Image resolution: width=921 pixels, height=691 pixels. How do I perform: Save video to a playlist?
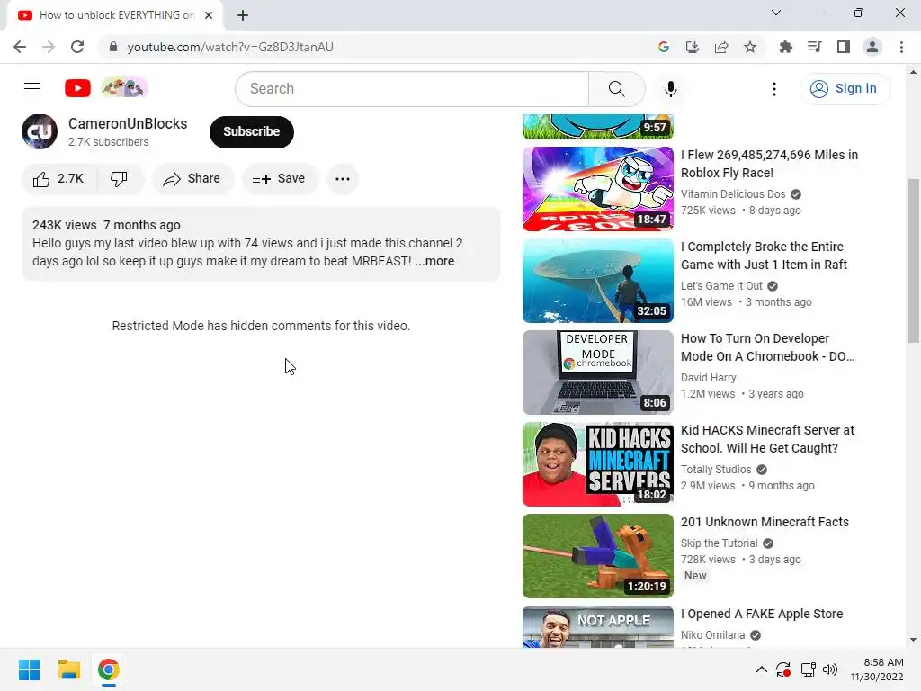[x=280, y=179]
